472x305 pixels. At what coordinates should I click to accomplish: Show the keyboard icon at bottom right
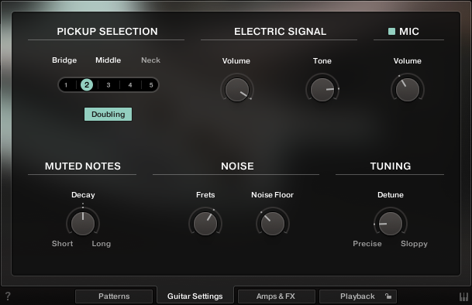point(463,296)
